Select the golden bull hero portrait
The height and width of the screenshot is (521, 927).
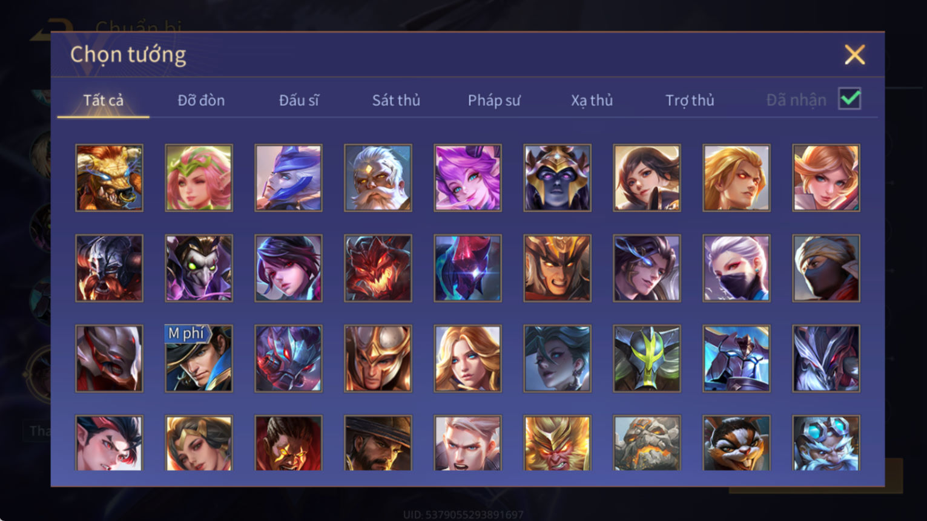tap(109, 178)
